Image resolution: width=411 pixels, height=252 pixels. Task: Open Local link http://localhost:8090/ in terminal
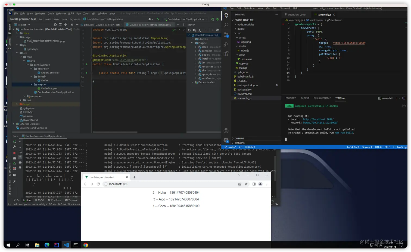(x=318, y=119)
